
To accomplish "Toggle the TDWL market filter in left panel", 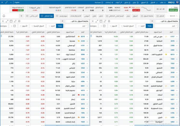I will 60,26.
